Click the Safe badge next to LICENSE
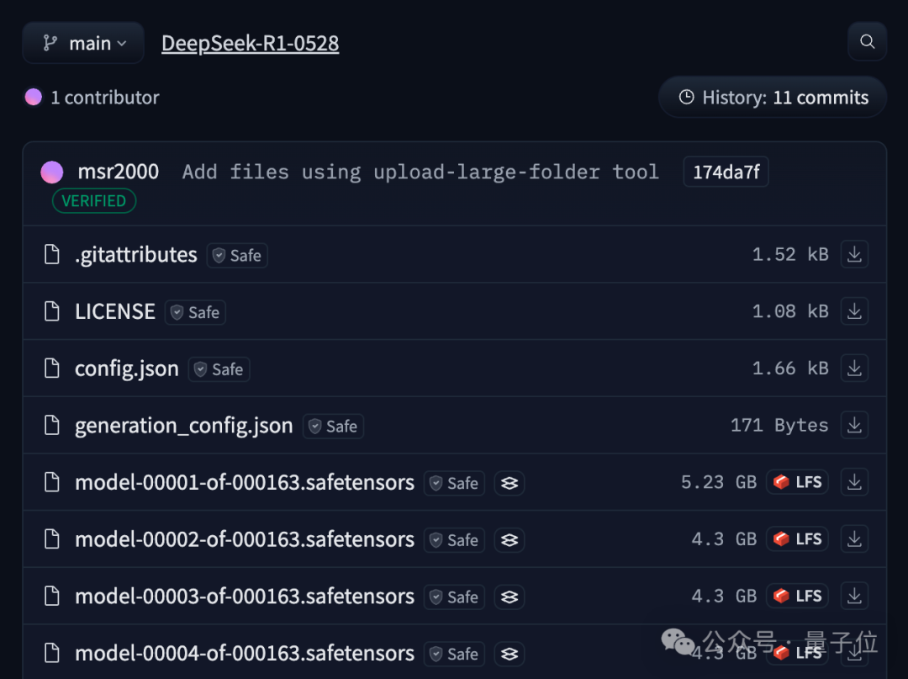This screenshot has height=679, width=908. point(196,312)
